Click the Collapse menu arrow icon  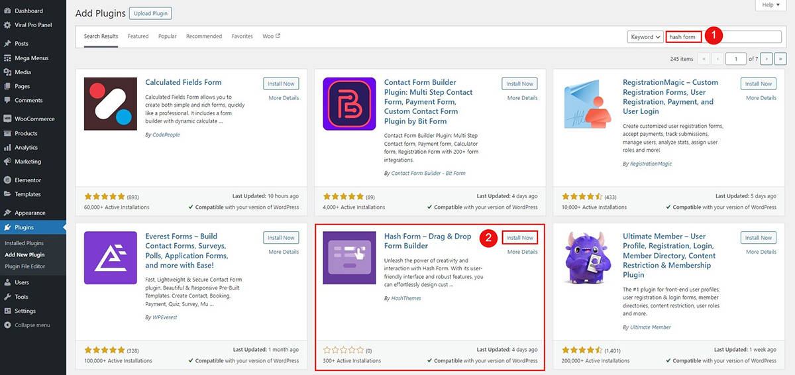[7, 325]
